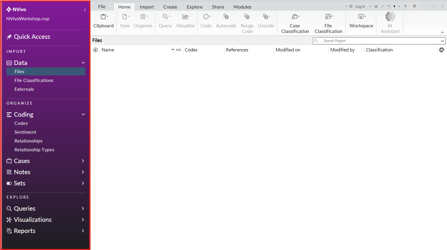Launch the AI Assistant
Screen dimensions: 447x250
[390, 23]
